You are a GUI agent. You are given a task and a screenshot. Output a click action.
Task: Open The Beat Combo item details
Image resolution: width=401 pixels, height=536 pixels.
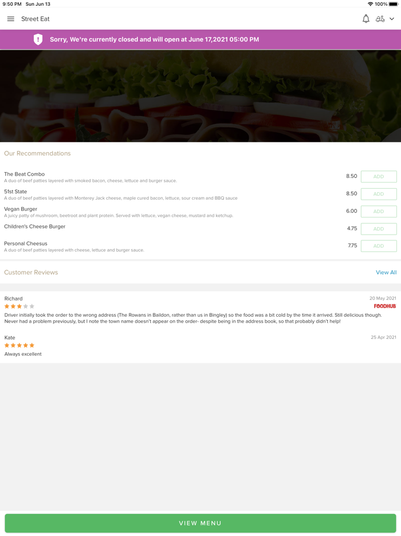click(x=25, y=174)
